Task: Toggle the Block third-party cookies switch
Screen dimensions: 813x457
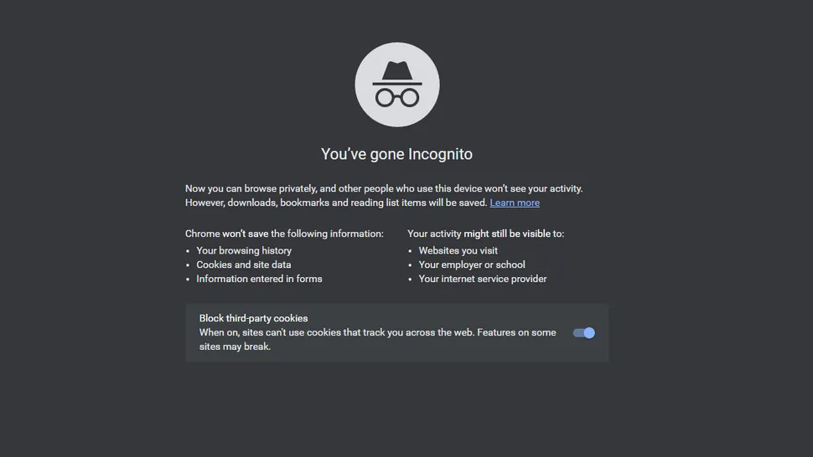Action: 583,332
